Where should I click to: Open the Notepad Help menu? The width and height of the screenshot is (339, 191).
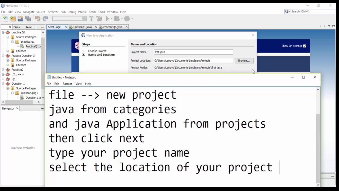point(88,84)
